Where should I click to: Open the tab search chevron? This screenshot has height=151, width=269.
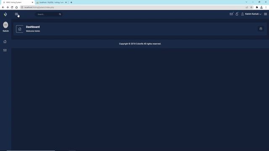246,2
